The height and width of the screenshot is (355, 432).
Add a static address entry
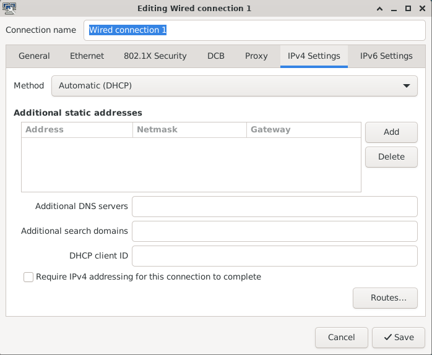pyautogui.click(x=391, y=132)
